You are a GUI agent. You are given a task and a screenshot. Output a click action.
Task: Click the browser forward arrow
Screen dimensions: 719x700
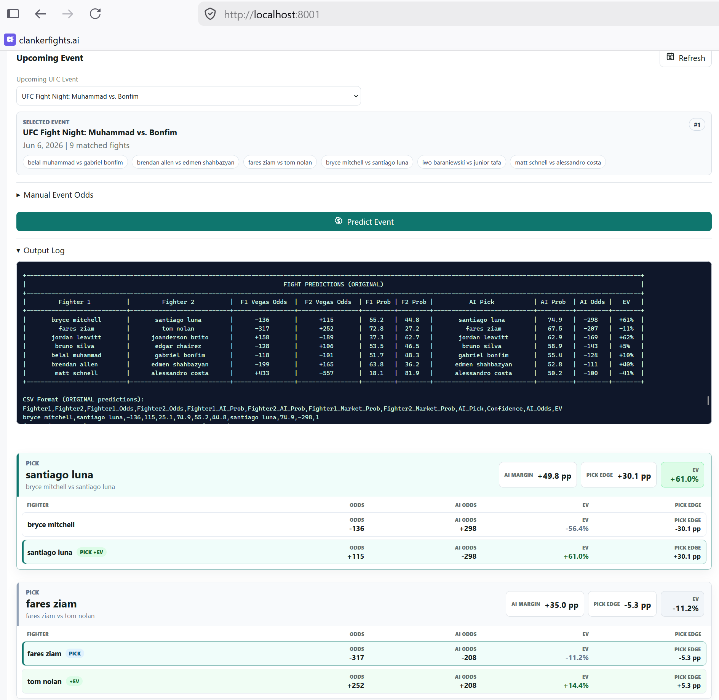click(68, 14)
